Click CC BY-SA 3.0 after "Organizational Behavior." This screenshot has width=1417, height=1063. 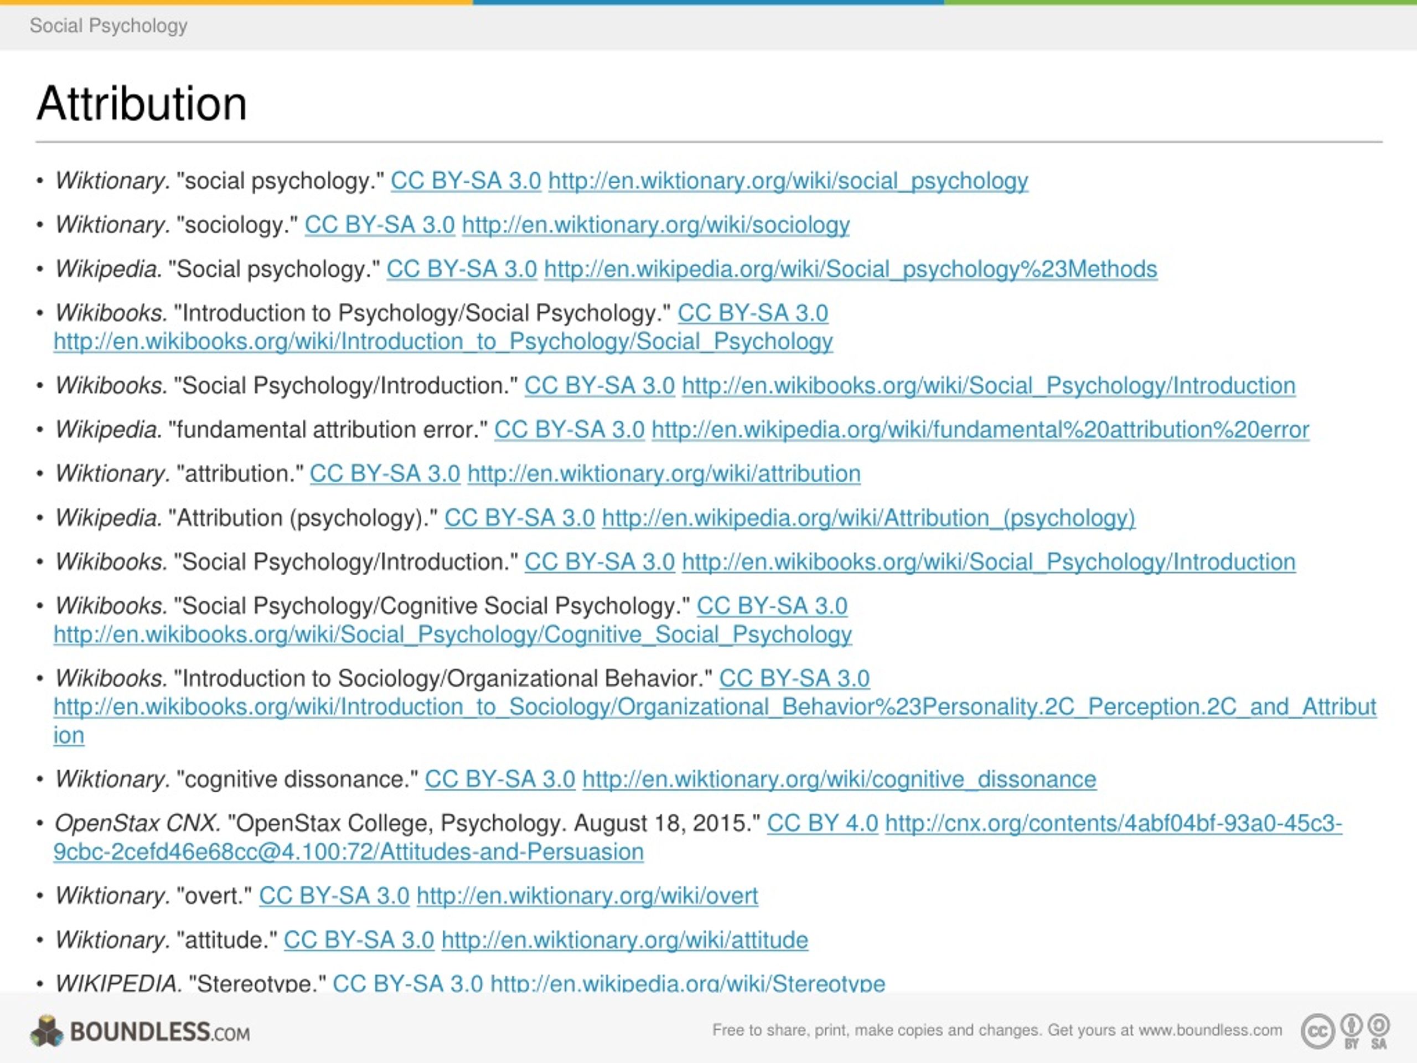pyautogui.click(x=794, y=679)
